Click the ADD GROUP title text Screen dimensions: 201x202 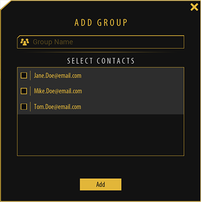click(101, 23)
